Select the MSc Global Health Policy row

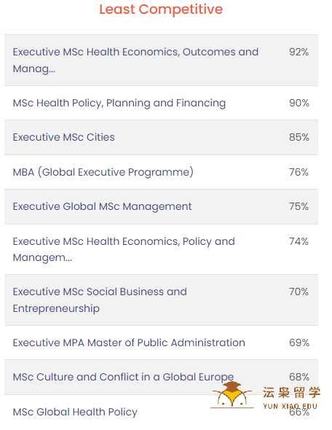coord(161,413)
